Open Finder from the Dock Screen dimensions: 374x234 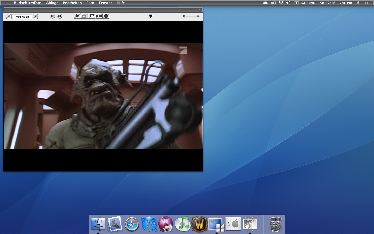(x=98, y=224)
